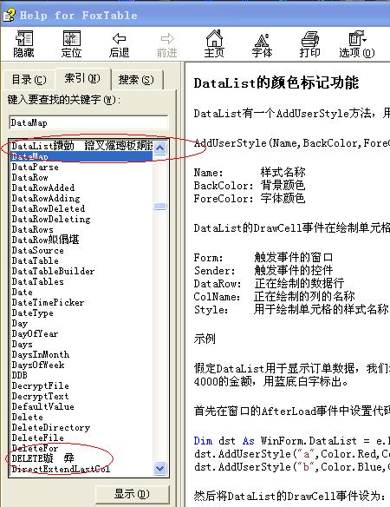Select DateTimePicker in the index list

[49, 302]
